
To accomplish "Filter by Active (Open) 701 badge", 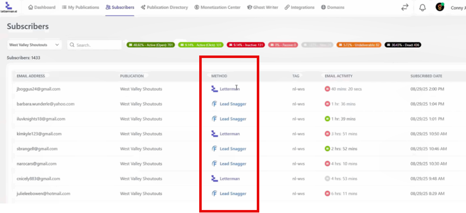I will click(x=151, y=45).
